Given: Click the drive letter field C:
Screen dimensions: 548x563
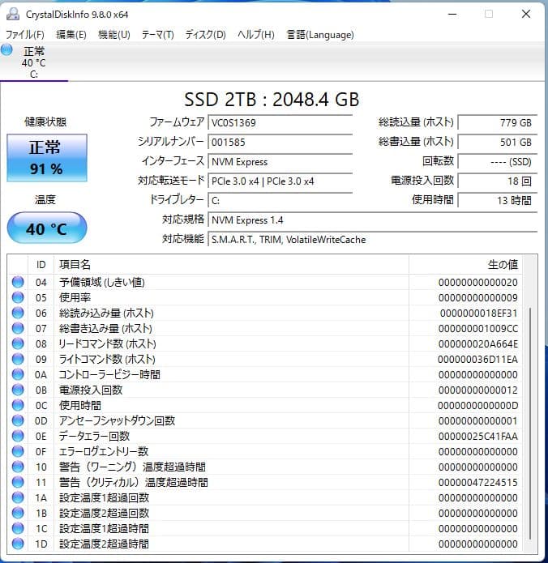Looking at the screenshot, I should coord(280,200).
